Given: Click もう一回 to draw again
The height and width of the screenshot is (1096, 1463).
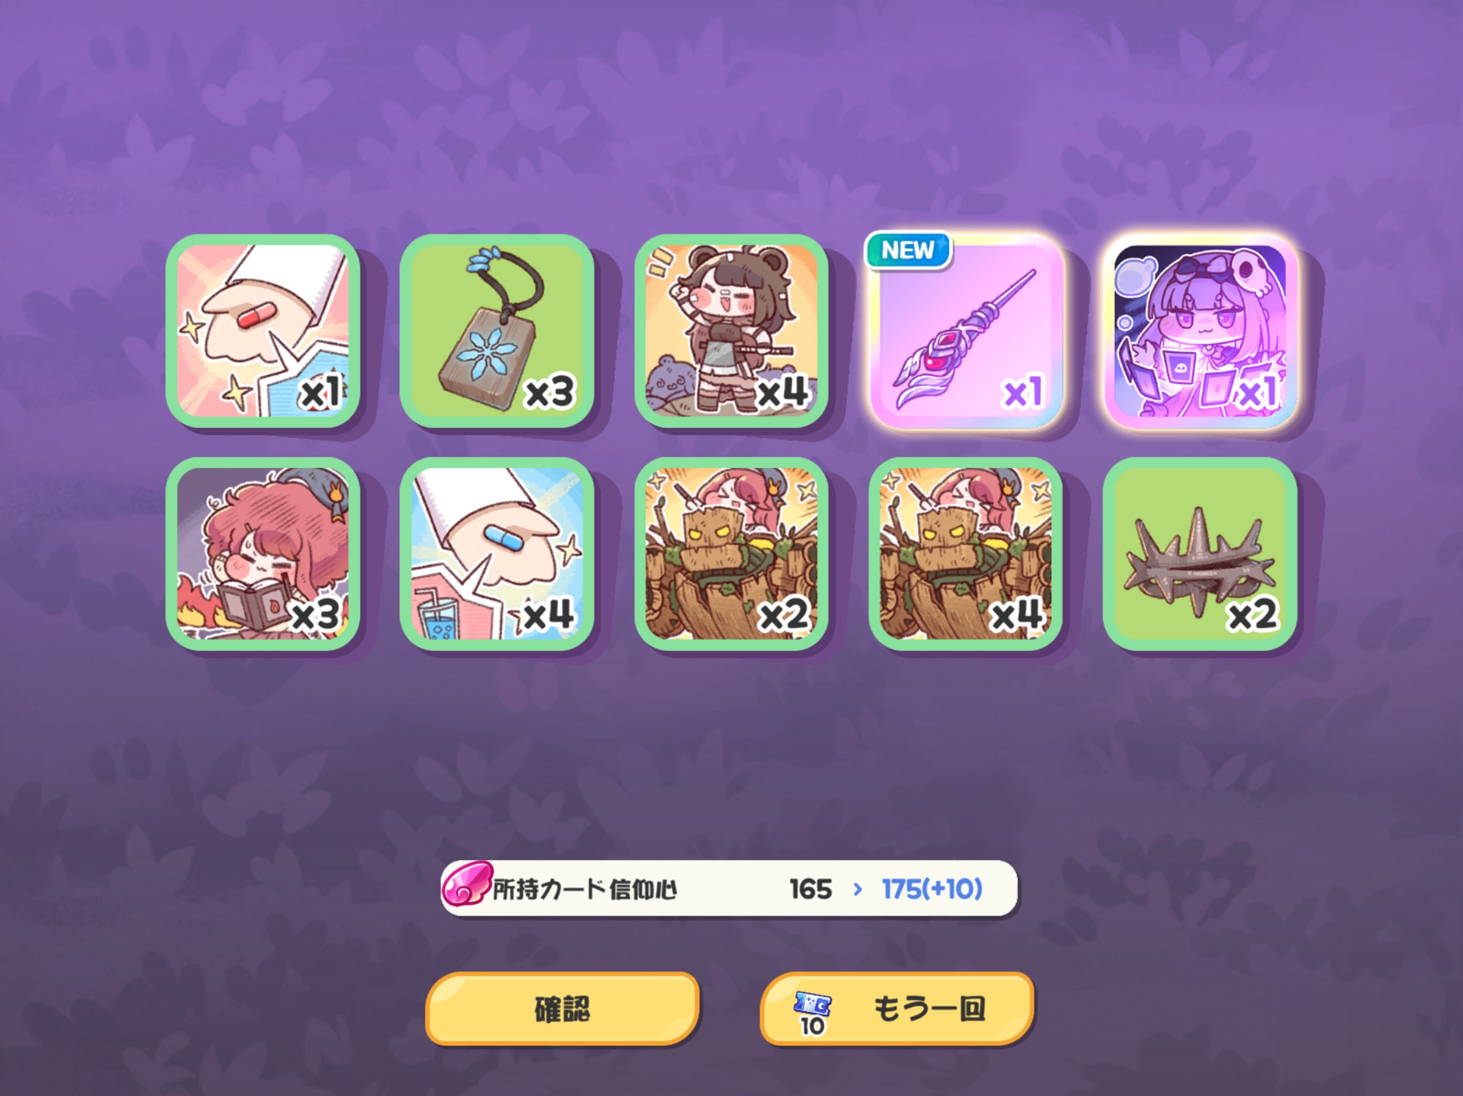Looking at the screenshot, I should click(x=897, y=1009).
